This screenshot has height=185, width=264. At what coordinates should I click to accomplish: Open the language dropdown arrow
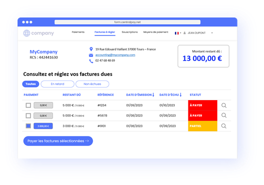pos(180,33)
